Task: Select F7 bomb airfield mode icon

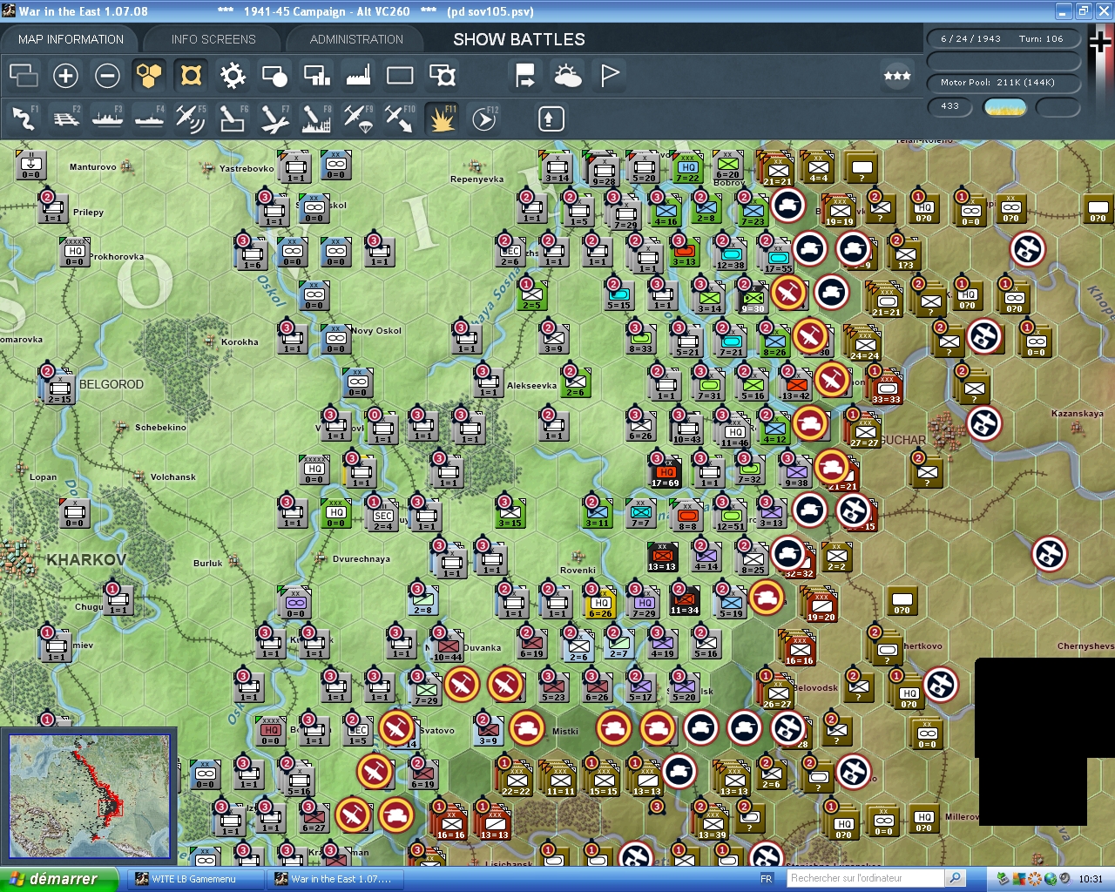Action: pyautogui.click(x=274, y=118)
